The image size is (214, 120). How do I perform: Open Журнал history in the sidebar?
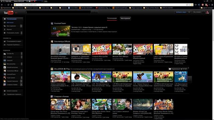[13, 29]
